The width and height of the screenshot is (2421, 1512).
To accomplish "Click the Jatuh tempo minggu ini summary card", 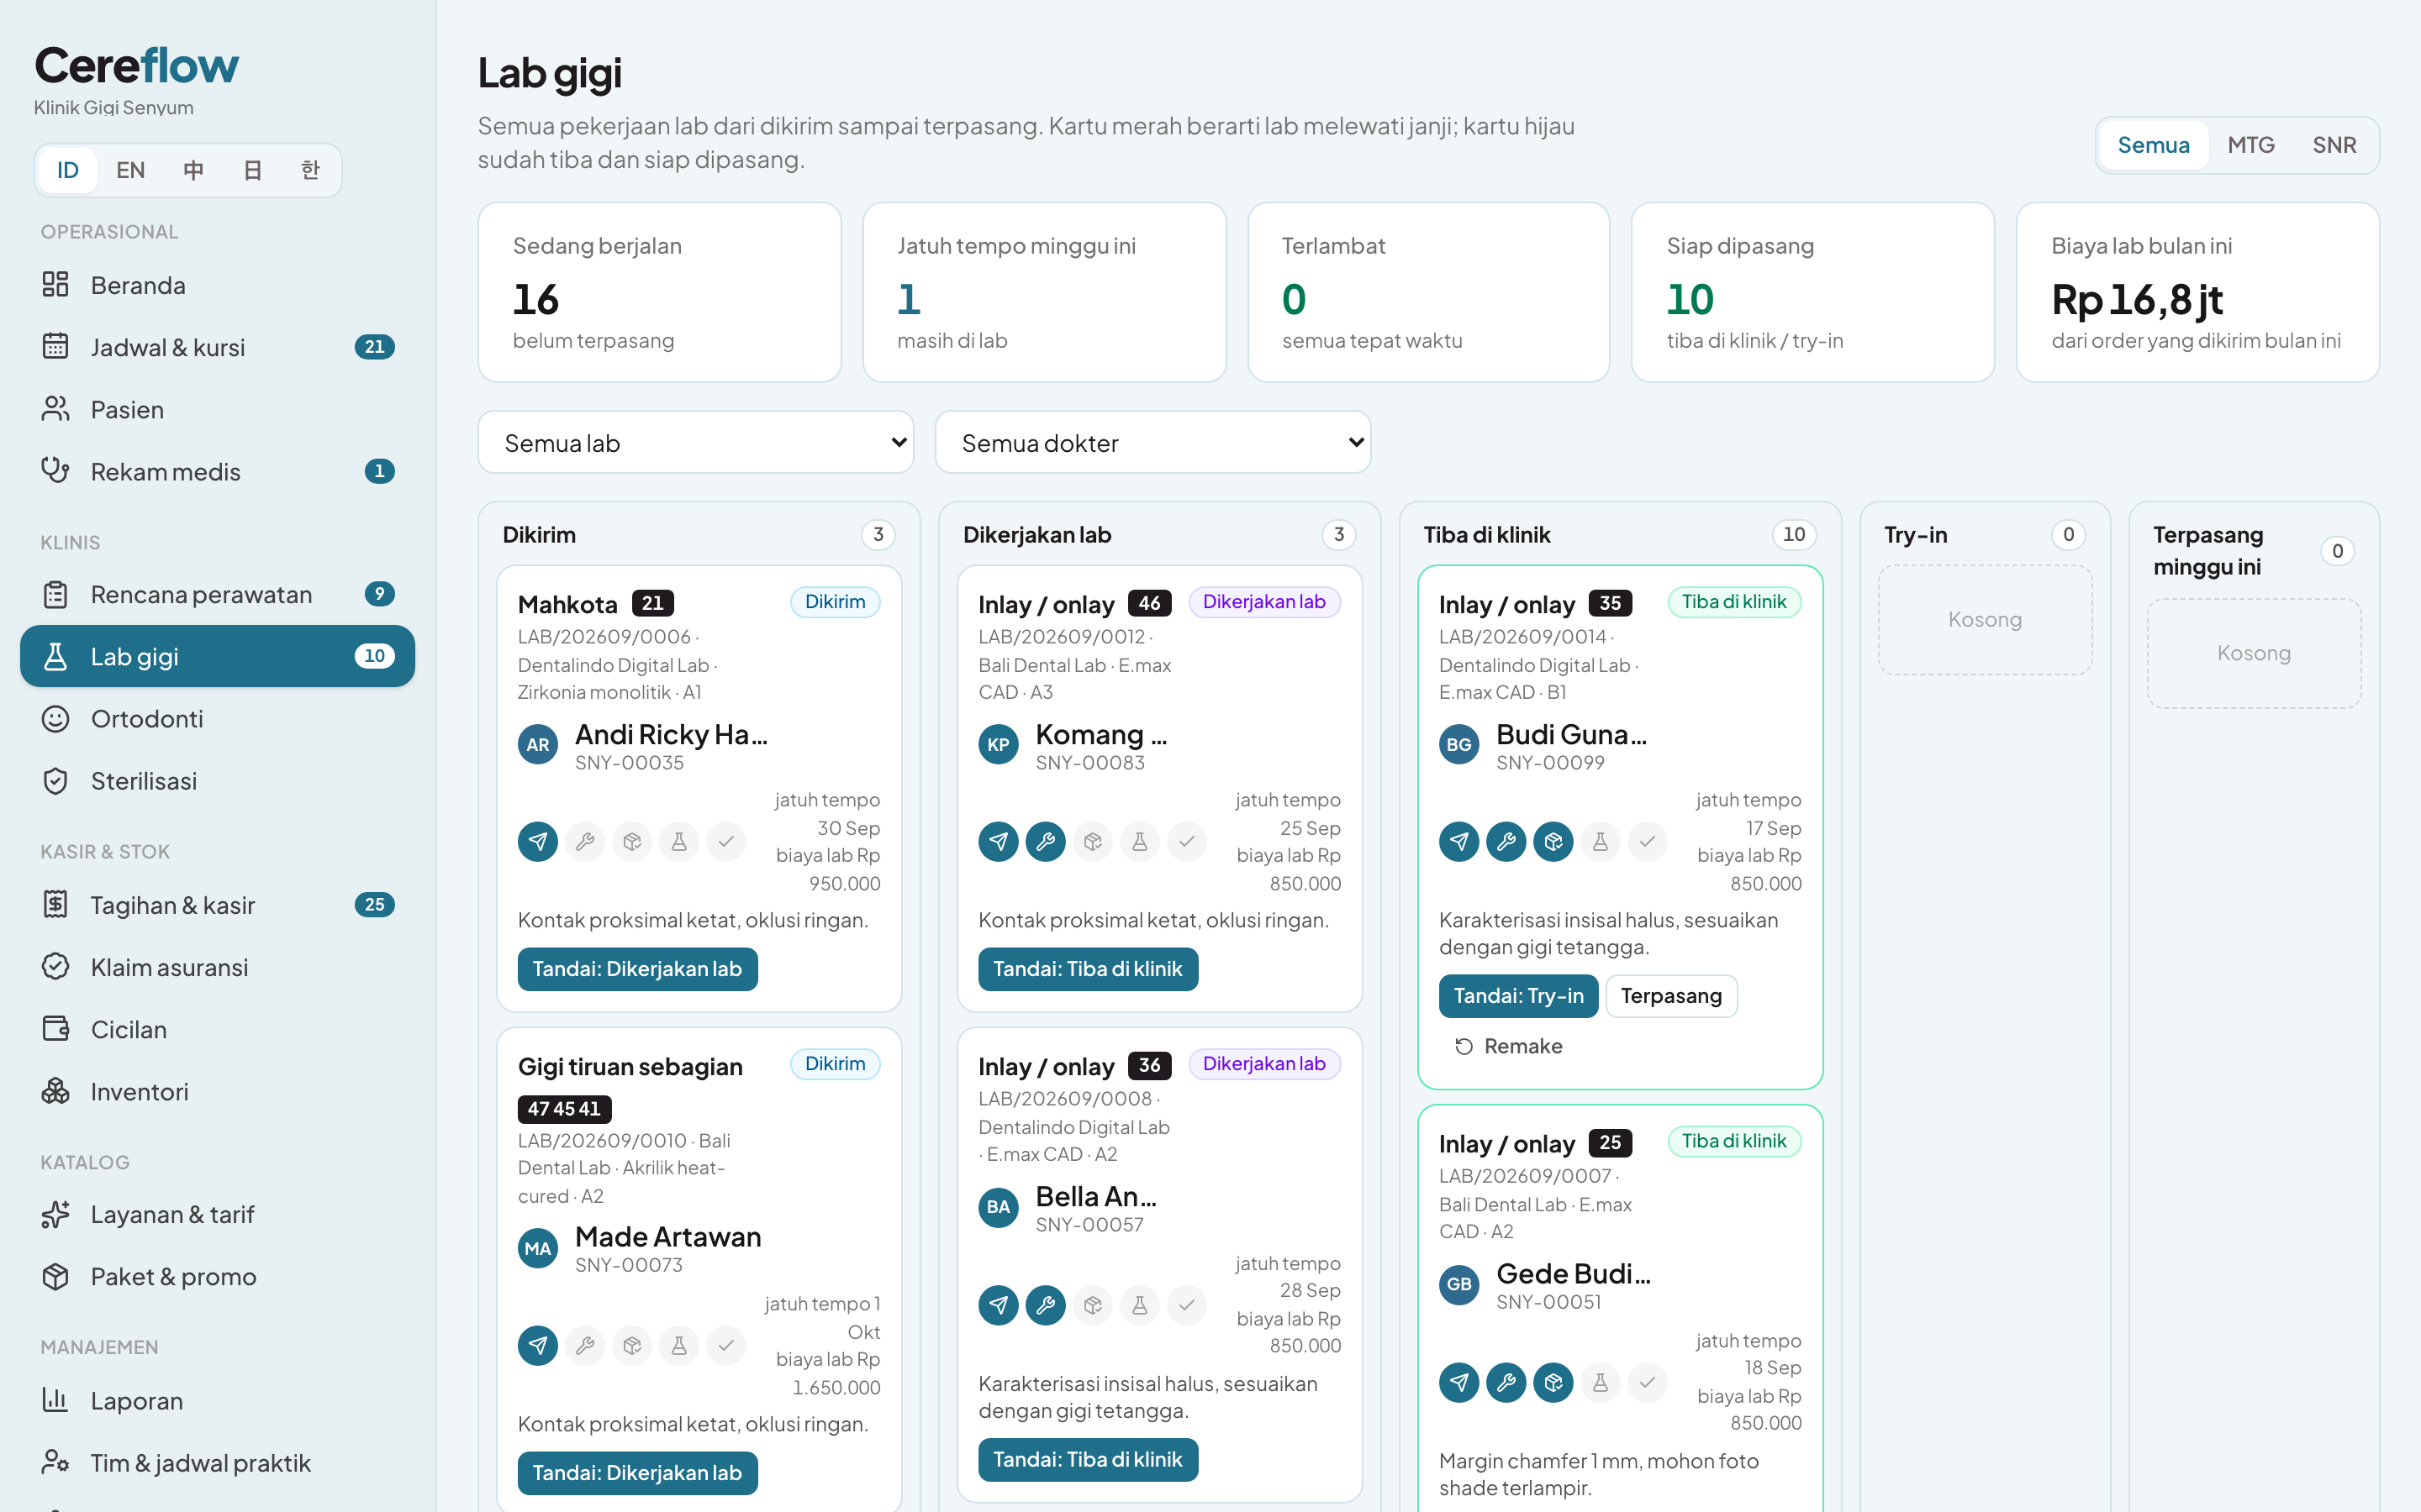I will coord(1044,292).
